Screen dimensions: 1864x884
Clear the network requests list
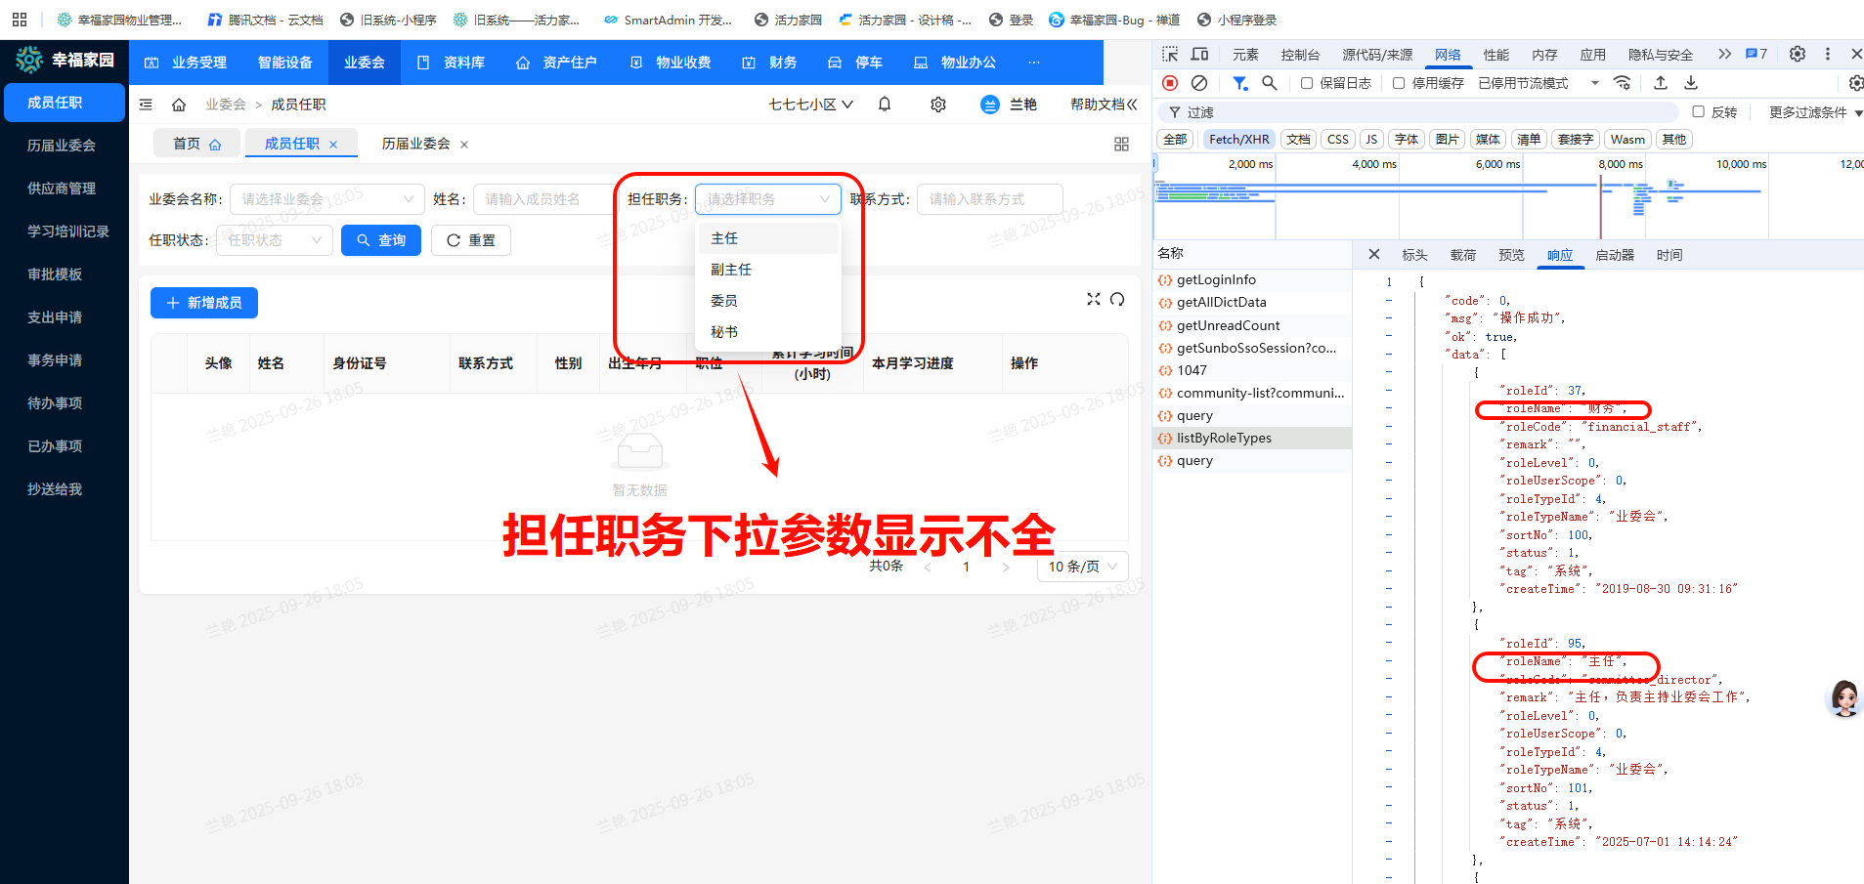click(x=1200, y=83)
